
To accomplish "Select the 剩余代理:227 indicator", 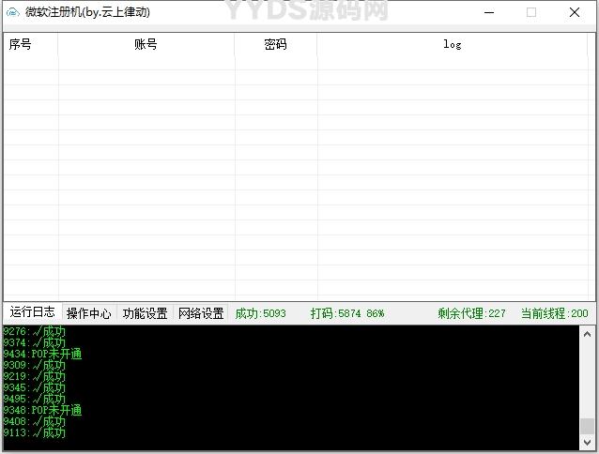I will pyautogui.click(x=471, y=313).
